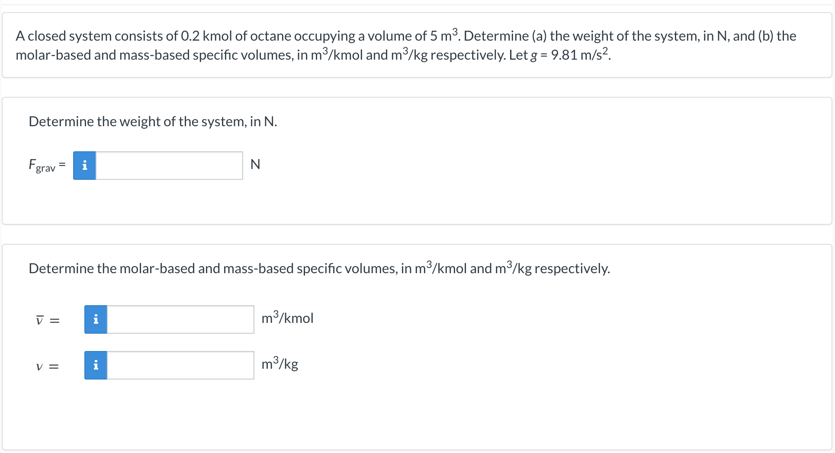Select the v̄ symbol label
The width and height of the screenshot is (835, 453).
(x=39, y=320)
